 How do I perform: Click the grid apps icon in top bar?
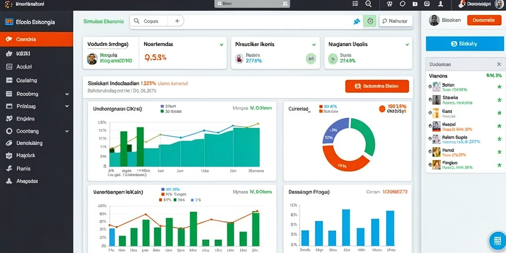point(355,3)
